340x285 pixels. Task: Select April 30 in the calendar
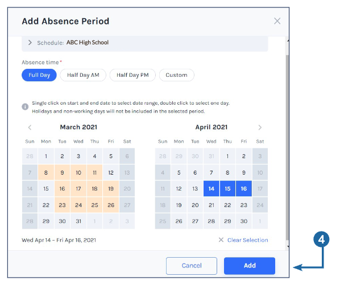click(244, 221)
